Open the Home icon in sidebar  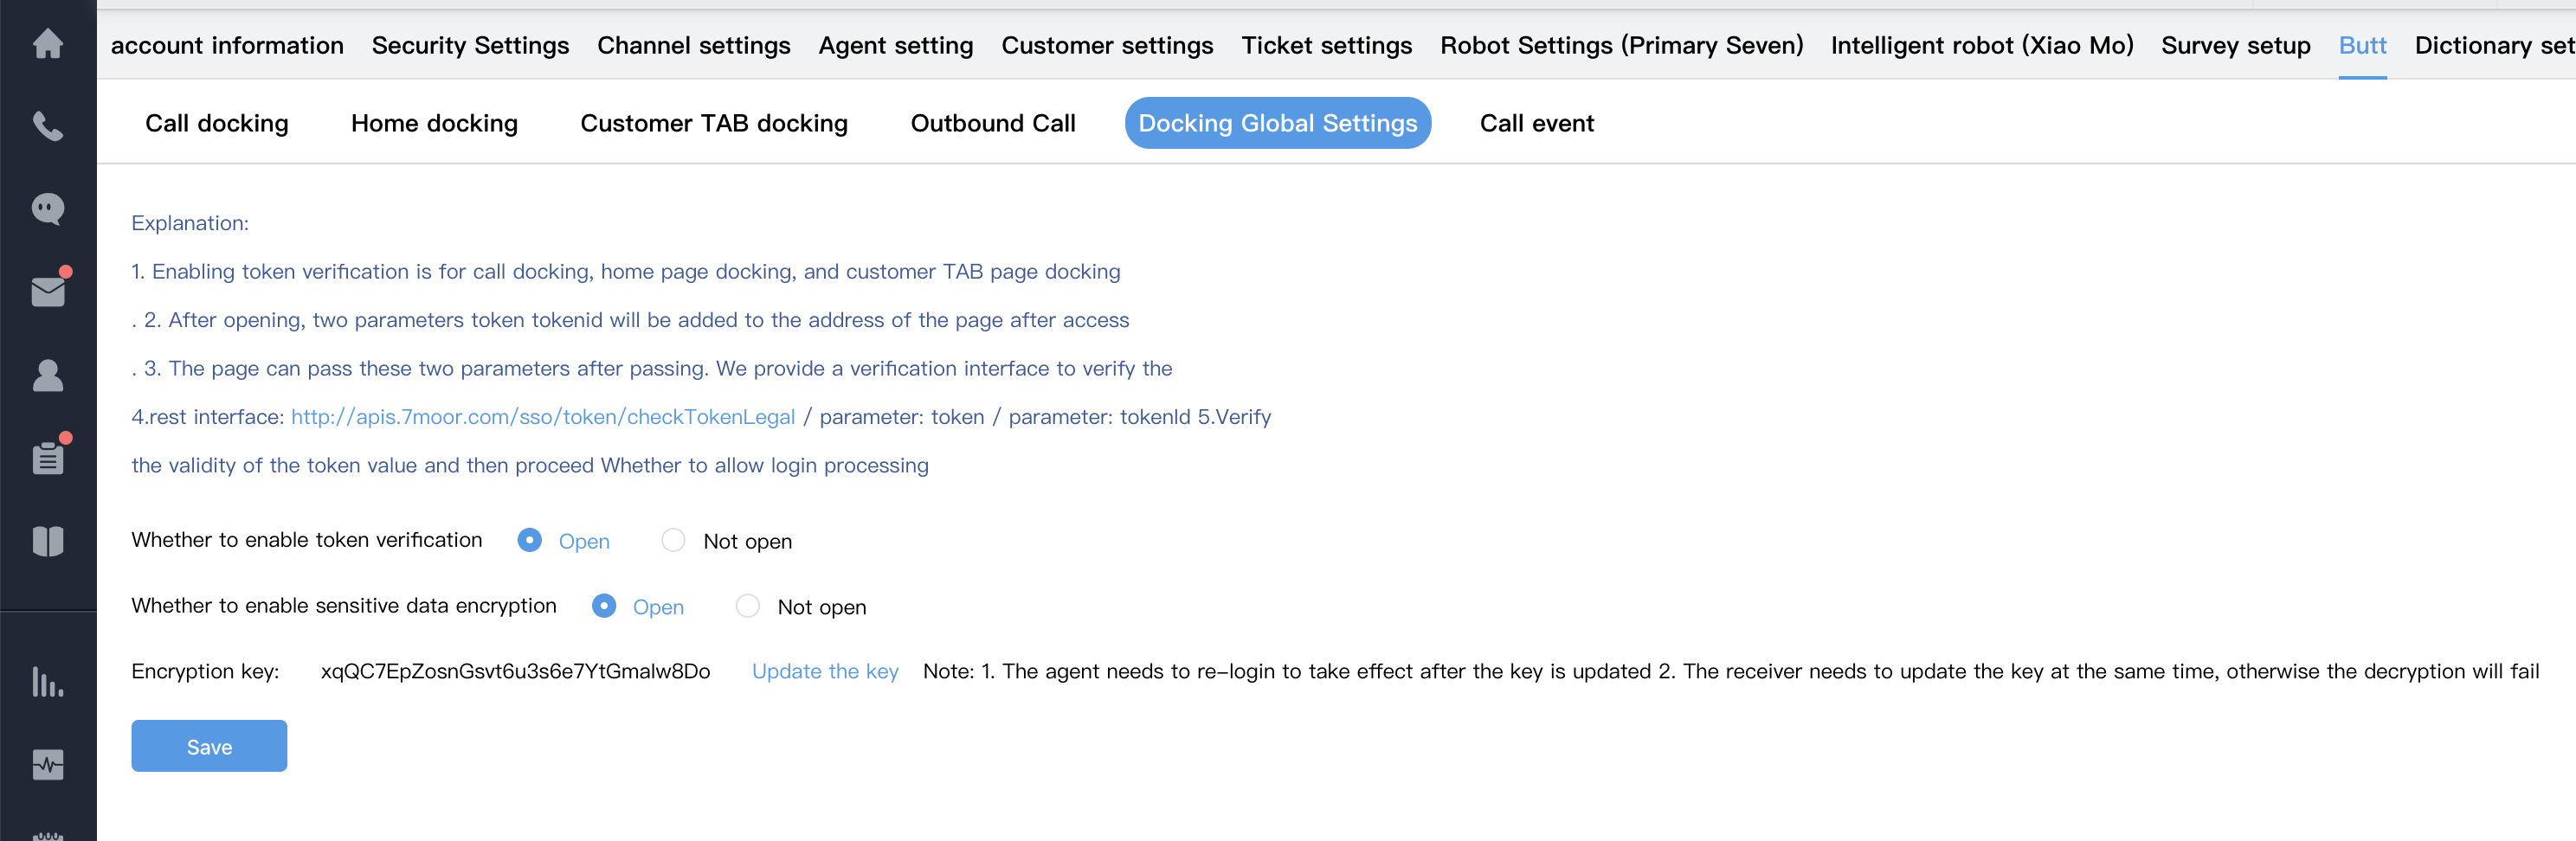point(48,44)
